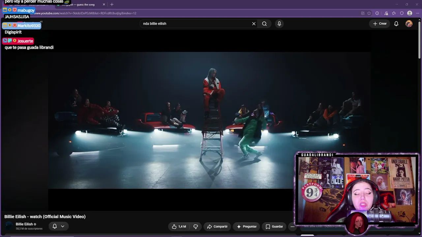Open YouTube notifications bell in the header

(396, 24)
